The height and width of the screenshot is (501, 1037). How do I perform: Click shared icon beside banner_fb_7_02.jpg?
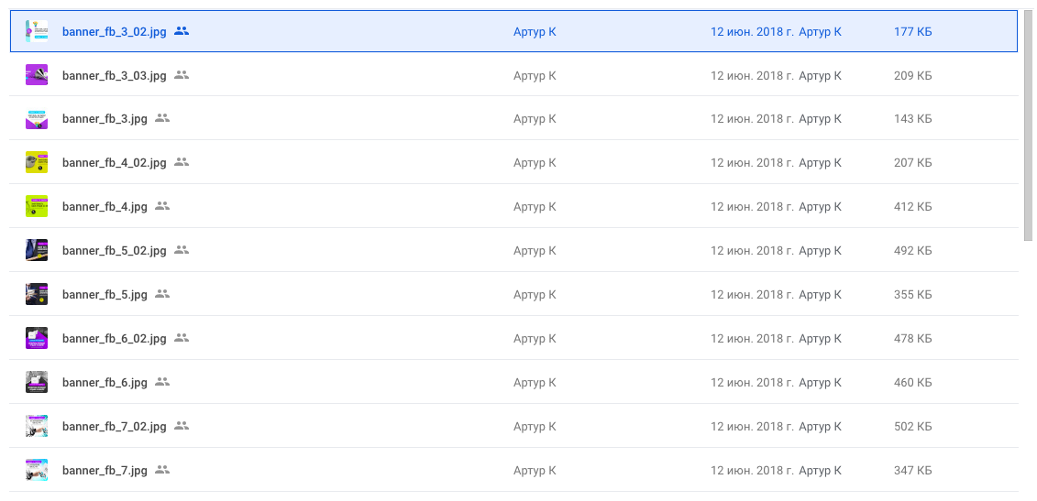pos(182,426)
